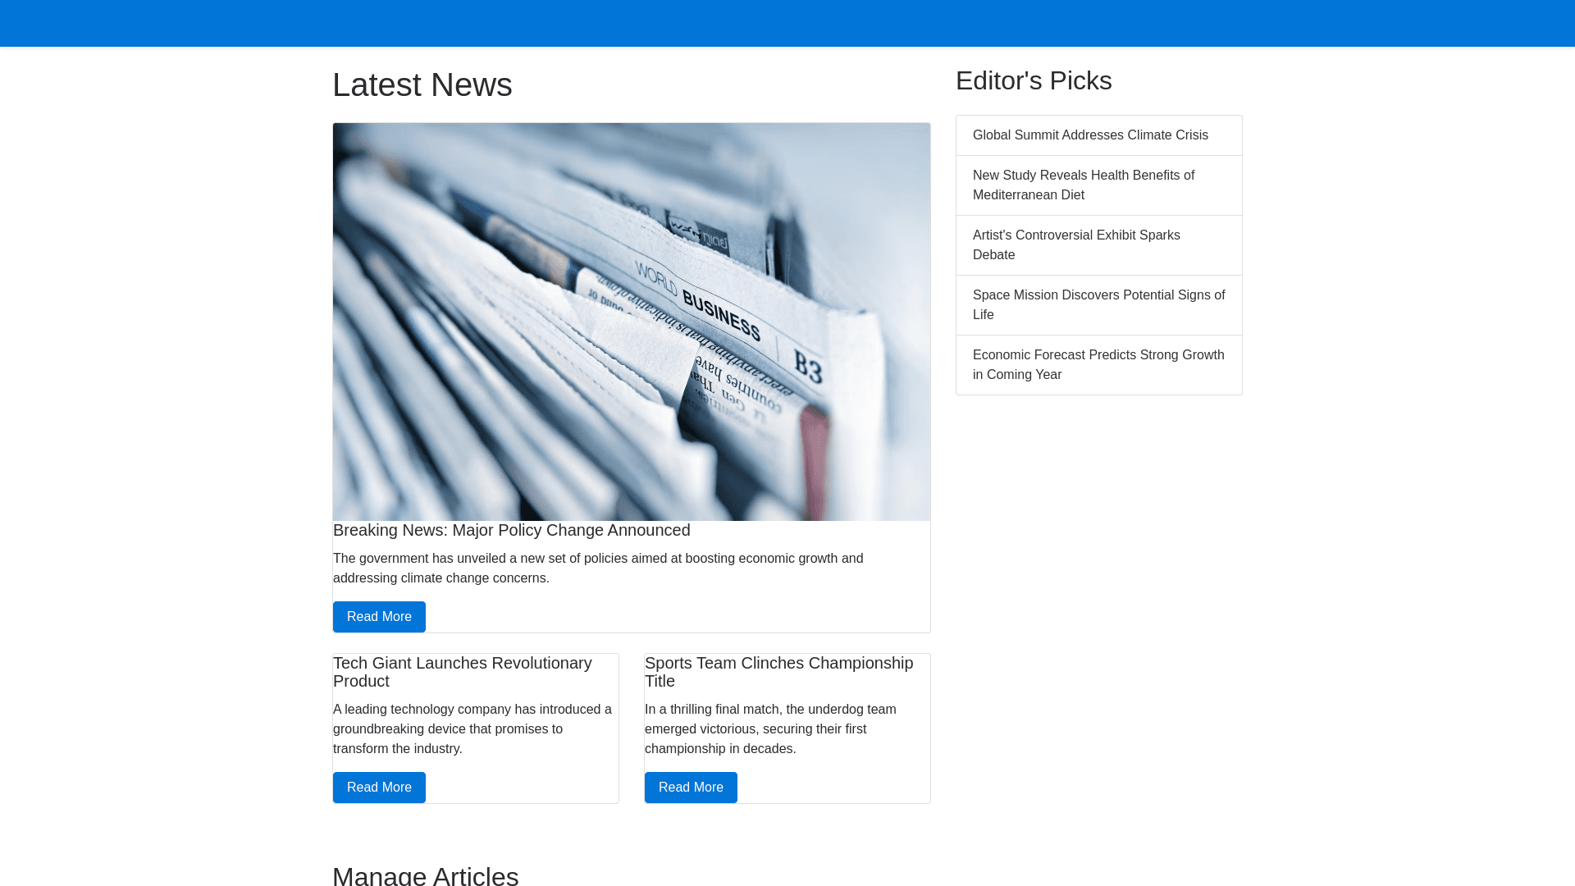The image size is (1575, 886).
Task: Click the Editor's Picks sidebar heading
Action: [x=1034, y=81]
